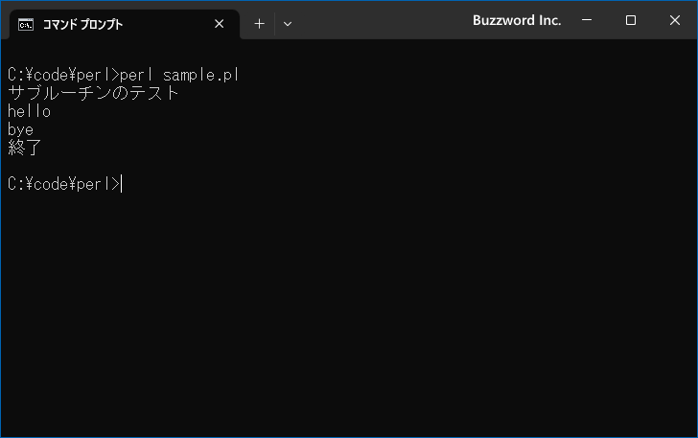
Task: Click the サブルーチンのテスト output line
Action: (x=93, y=93)
